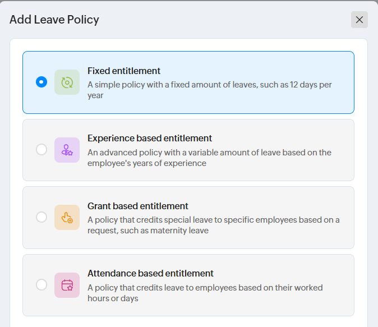Pick the Attendance based entitlement radio button
The image size is (378, 327).
click(42, 285)
